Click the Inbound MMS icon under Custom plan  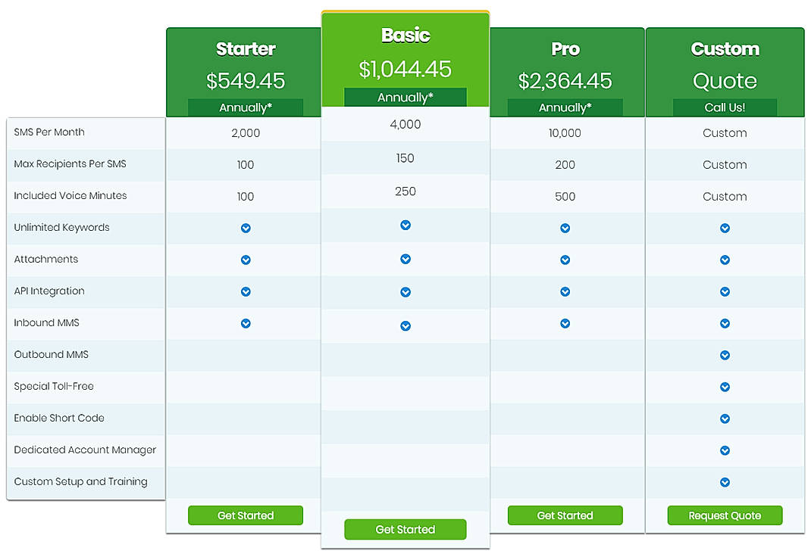[x=725, y=323]
